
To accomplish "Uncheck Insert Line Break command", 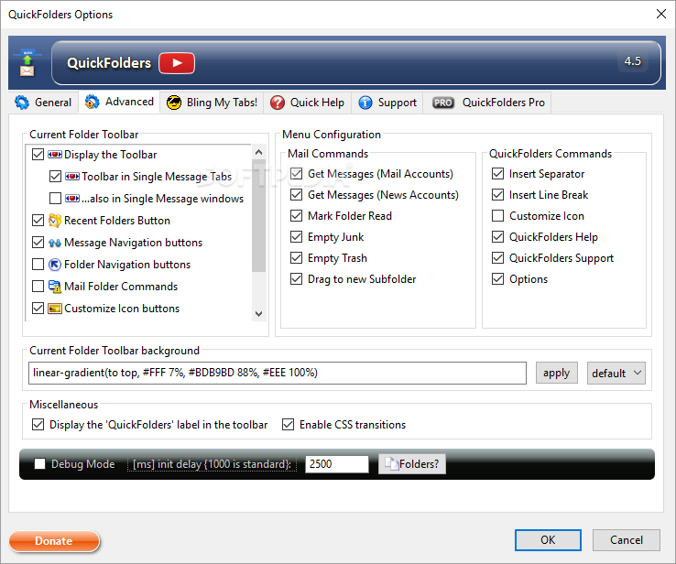I will point(498,195).
